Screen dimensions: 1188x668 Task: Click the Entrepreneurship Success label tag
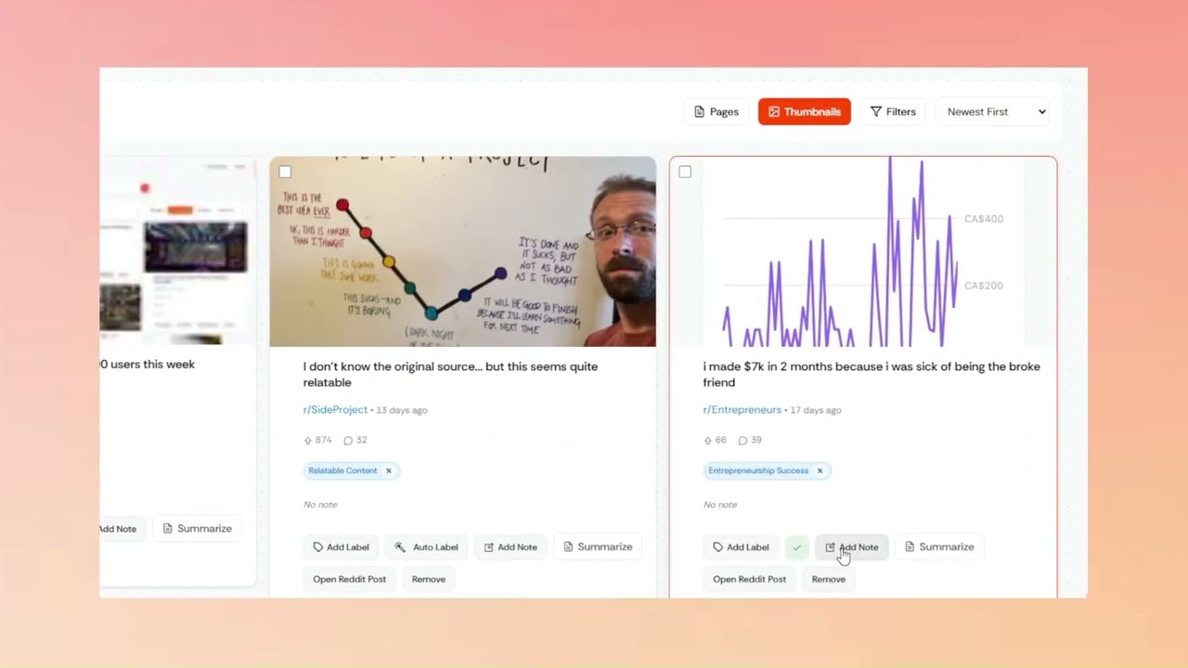click(x=758, y=470)
